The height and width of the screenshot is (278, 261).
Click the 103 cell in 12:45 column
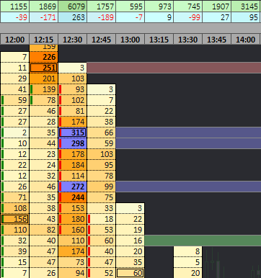[x=101, y=154]
